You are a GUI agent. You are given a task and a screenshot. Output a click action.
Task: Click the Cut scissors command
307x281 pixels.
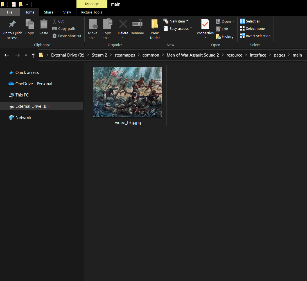58,21
